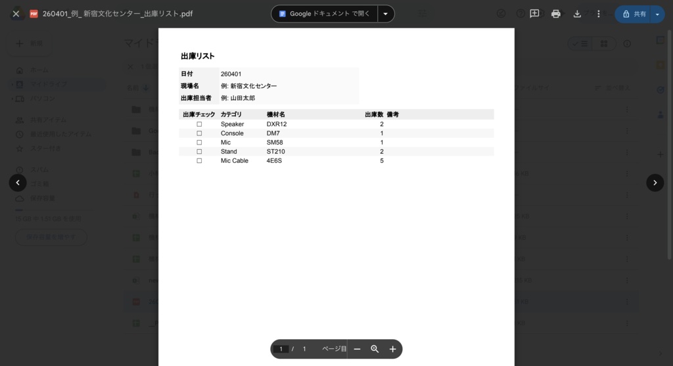Check the 出庫チェック box for Mic SM58

tap(199, 143)
